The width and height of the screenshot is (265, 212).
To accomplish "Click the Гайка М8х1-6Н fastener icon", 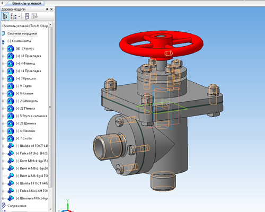I will pos(11,191).
